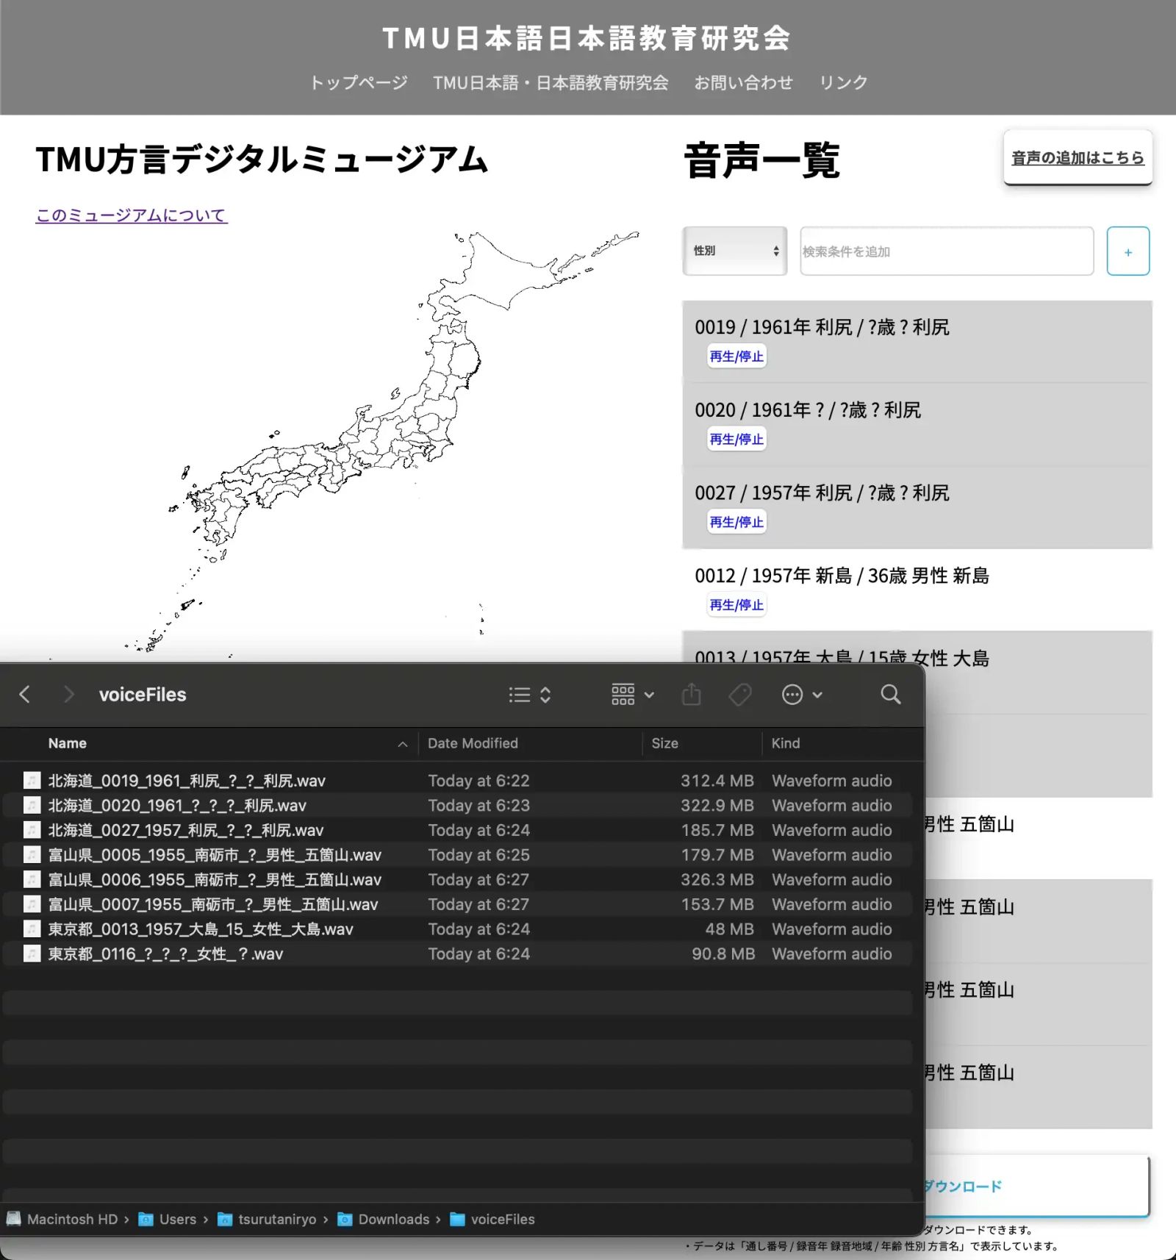Open TMU日本語・日本語教育研究会 nav item
The image size is (1176, 1260).
point(551,82)
